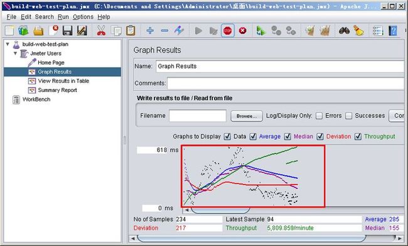The image size is (408, 246).
Task: Select Summary Report in the tree
Action: tap(58, 90)
